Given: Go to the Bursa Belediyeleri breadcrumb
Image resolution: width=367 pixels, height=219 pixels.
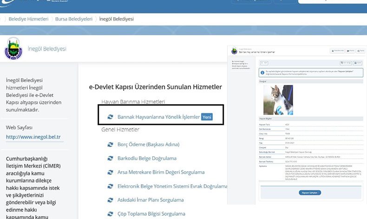Looking at the screenshot, I should click(74, 19).
